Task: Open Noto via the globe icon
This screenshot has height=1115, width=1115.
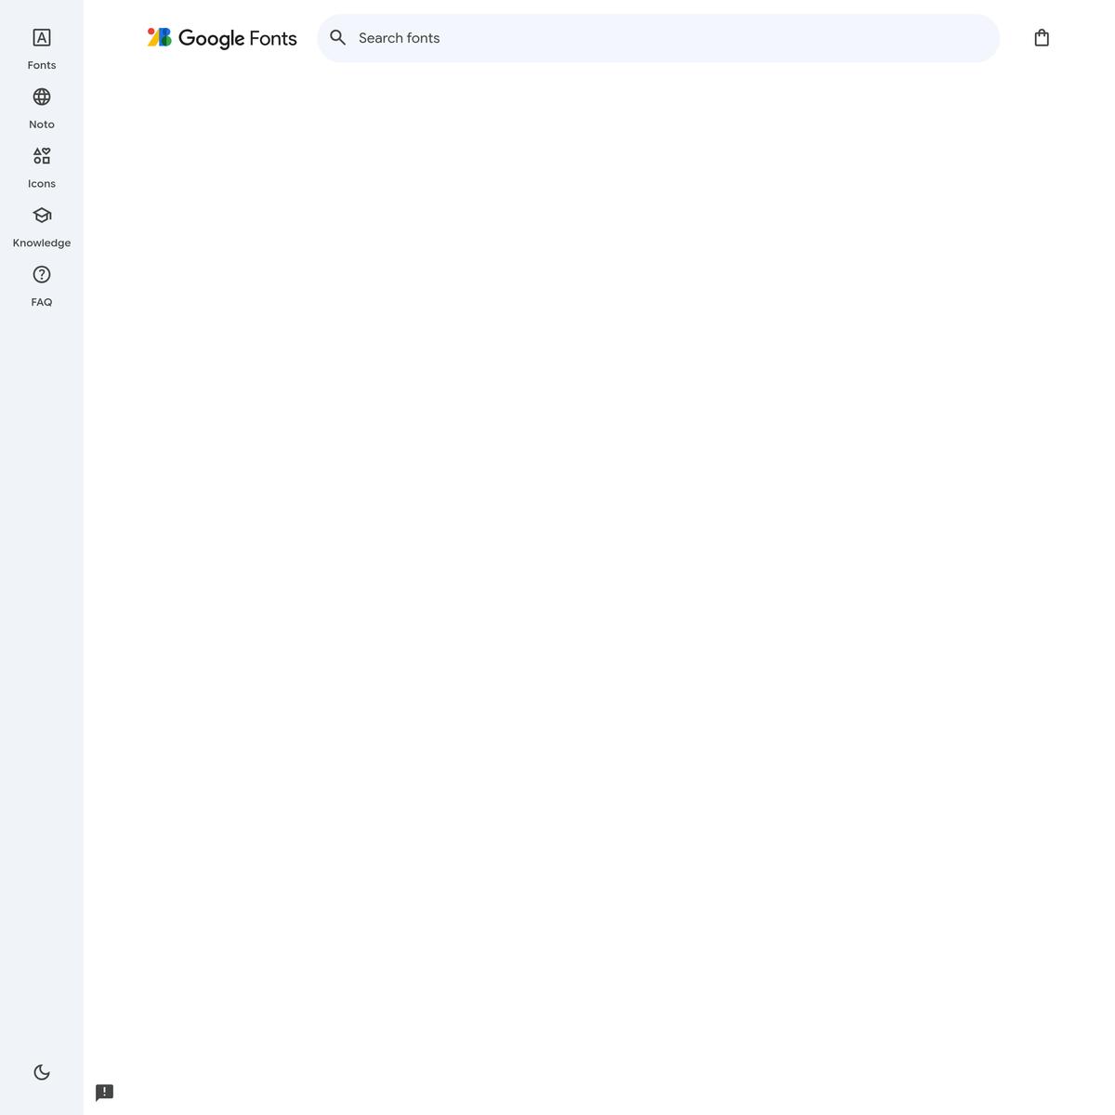Action: [x=42, y=98]
